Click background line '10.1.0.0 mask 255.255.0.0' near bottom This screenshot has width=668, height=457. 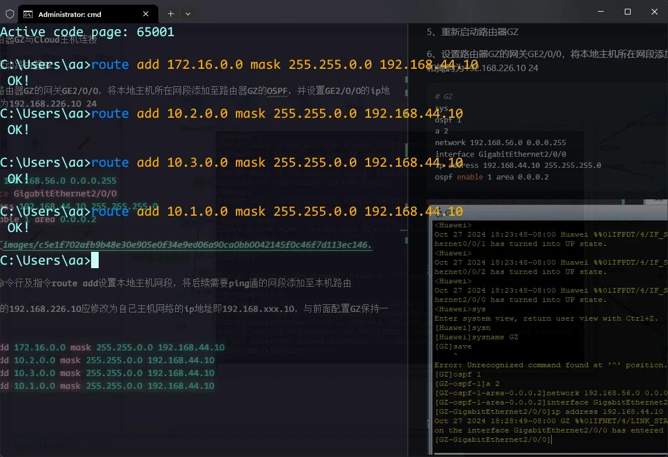(78, 386)
